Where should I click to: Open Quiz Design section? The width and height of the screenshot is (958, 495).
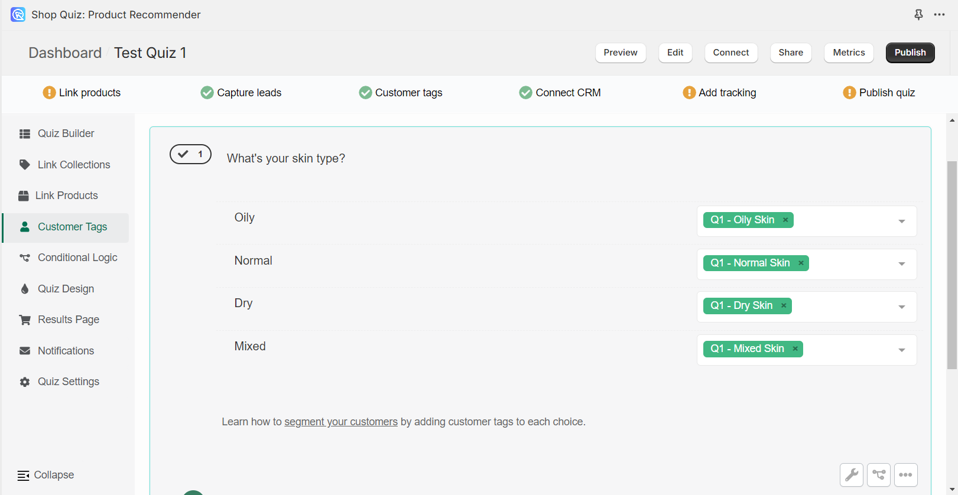(66, 289)
